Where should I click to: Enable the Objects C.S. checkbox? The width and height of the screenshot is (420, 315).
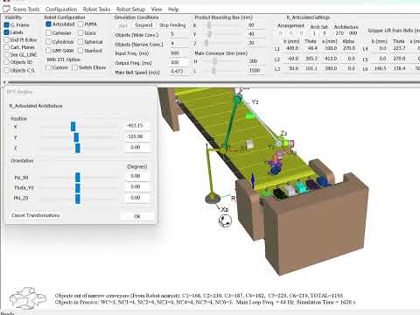tap(7, 70)
